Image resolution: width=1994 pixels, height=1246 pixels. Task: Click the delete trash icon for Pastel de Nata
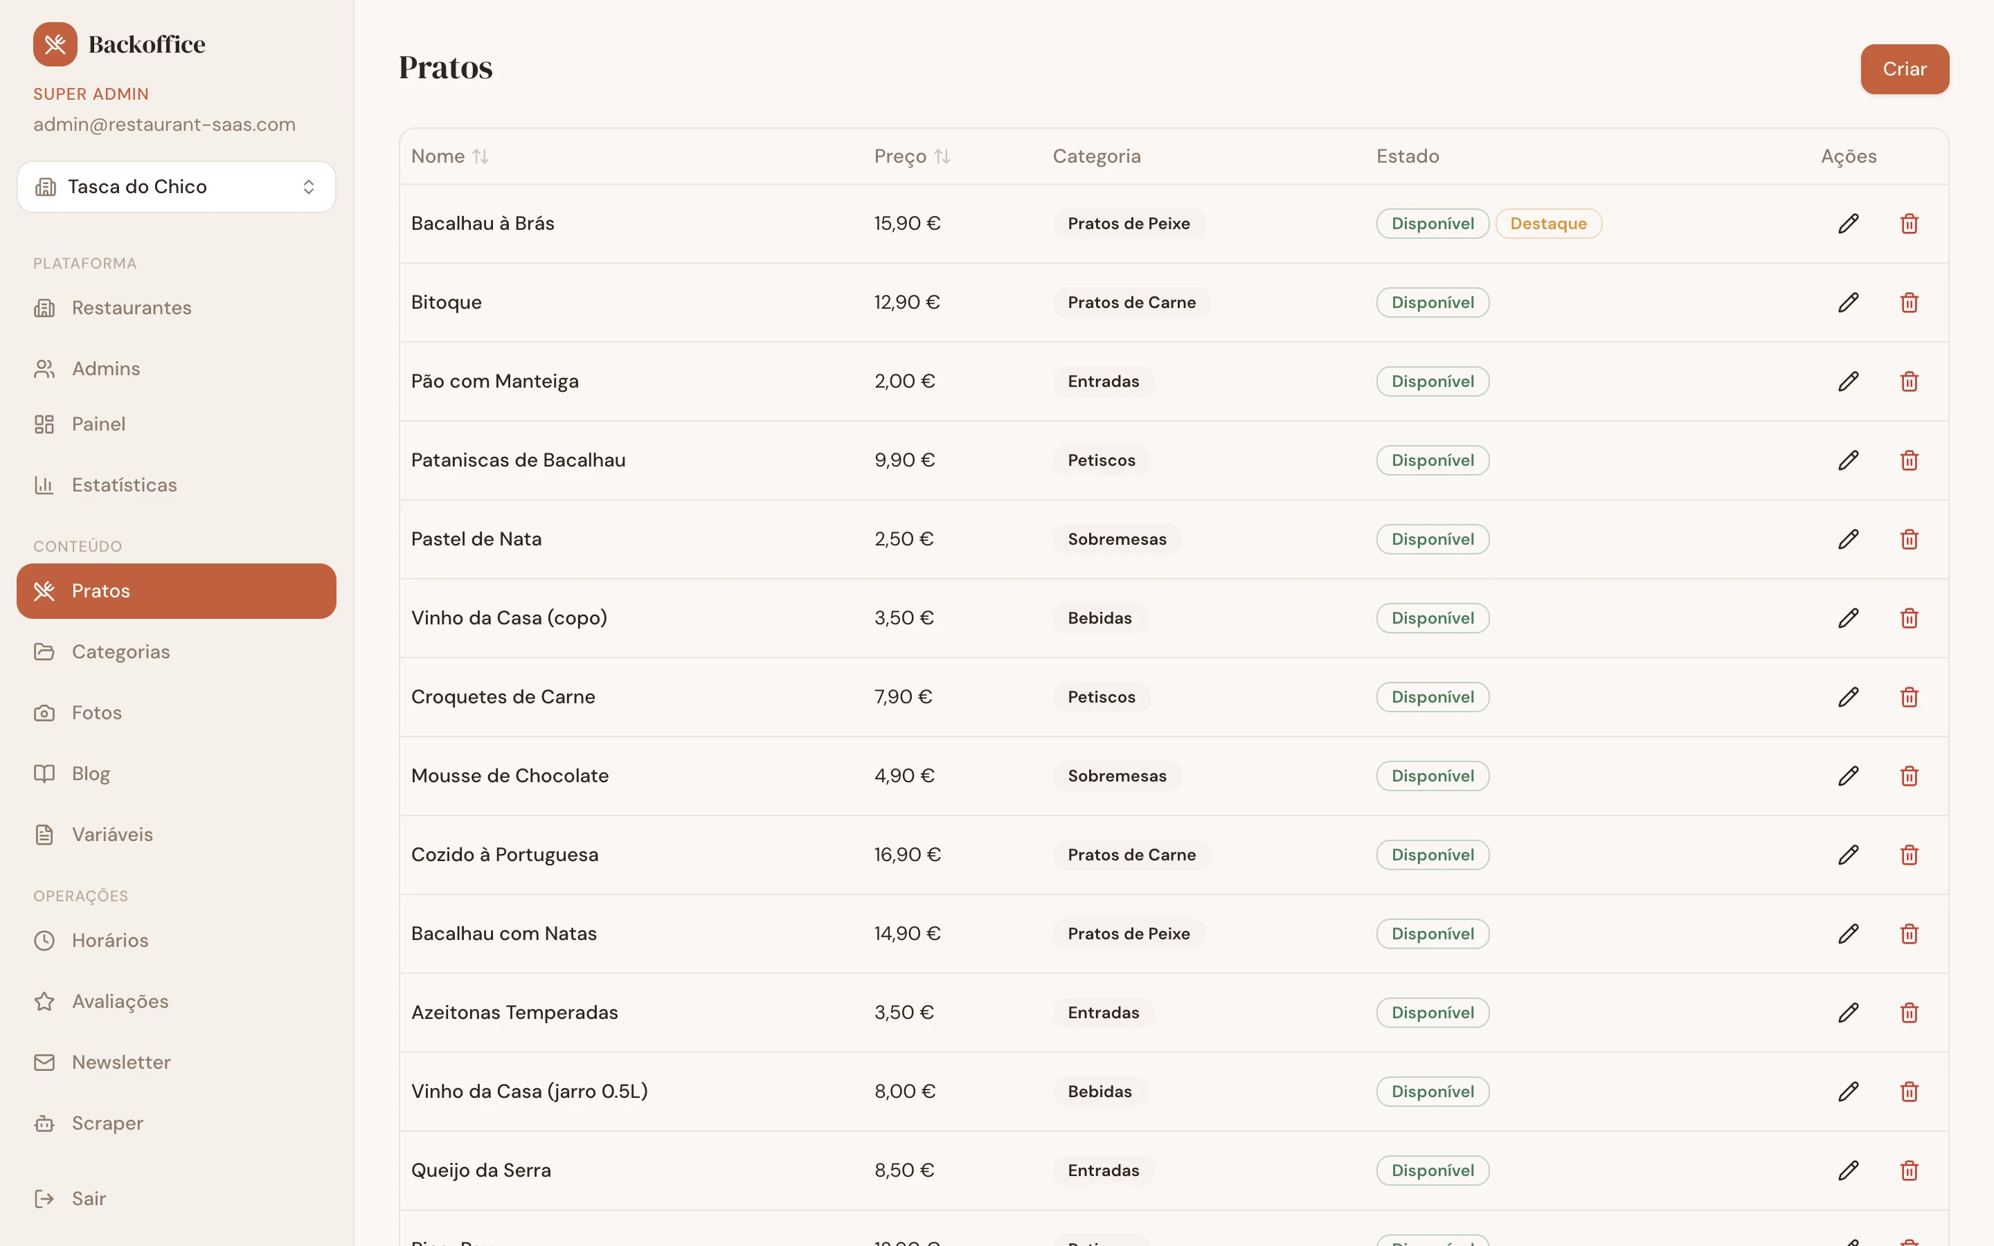pyautogui.click(x=1910, y=539)
